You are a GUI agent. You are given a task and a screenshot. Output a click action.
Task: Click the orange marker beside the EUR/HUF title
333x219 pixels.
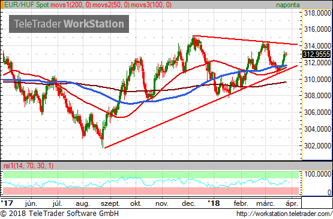[2, 5]
